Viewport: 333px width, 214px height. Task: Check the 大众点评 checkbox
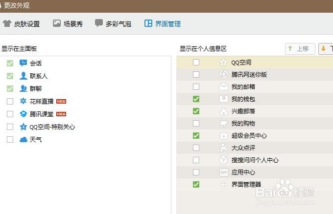pos(196,148)
